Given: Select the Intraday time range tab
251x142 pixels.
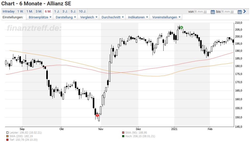Looking at the screenshot, I should pyautogui.click(x=8, y=11).
